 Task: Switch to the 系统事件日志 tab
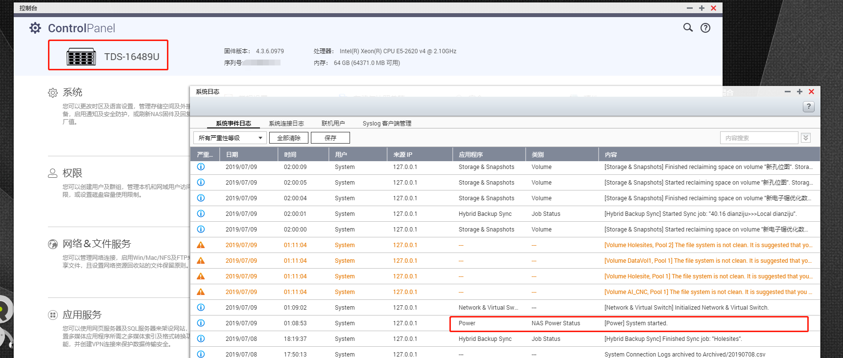point(234,124)
